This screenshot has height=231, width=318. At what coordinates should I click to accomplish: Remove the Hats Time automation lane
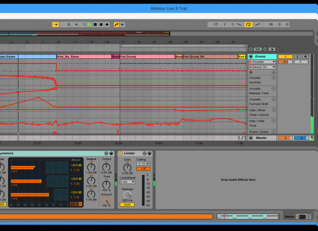(273, 121)
